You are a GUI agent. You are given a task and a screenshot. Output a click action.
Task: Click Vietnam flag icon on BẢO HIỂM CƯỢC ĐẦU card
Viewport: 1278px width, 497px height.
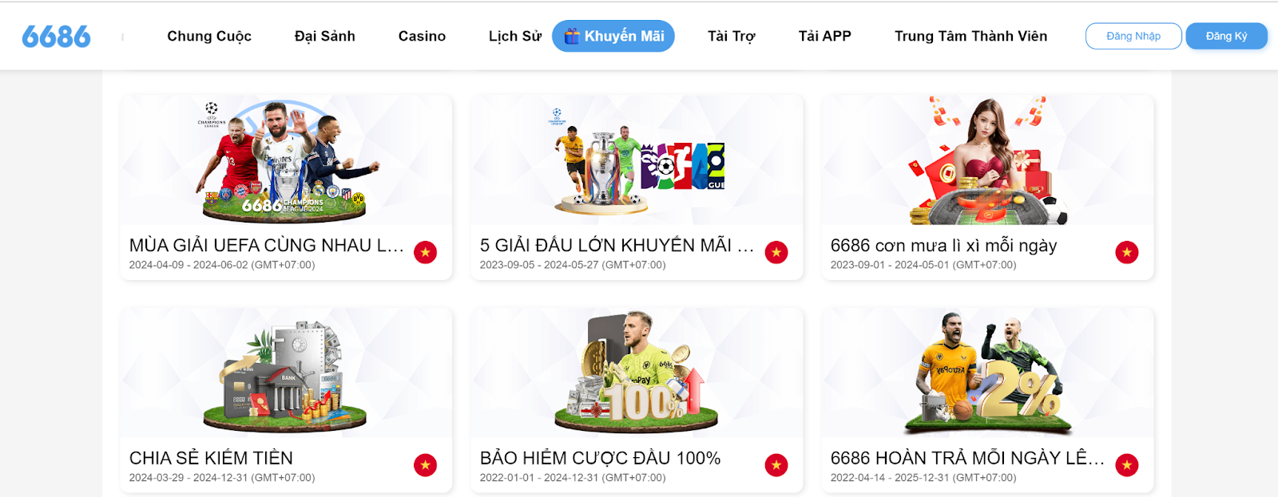pos(776,465)
